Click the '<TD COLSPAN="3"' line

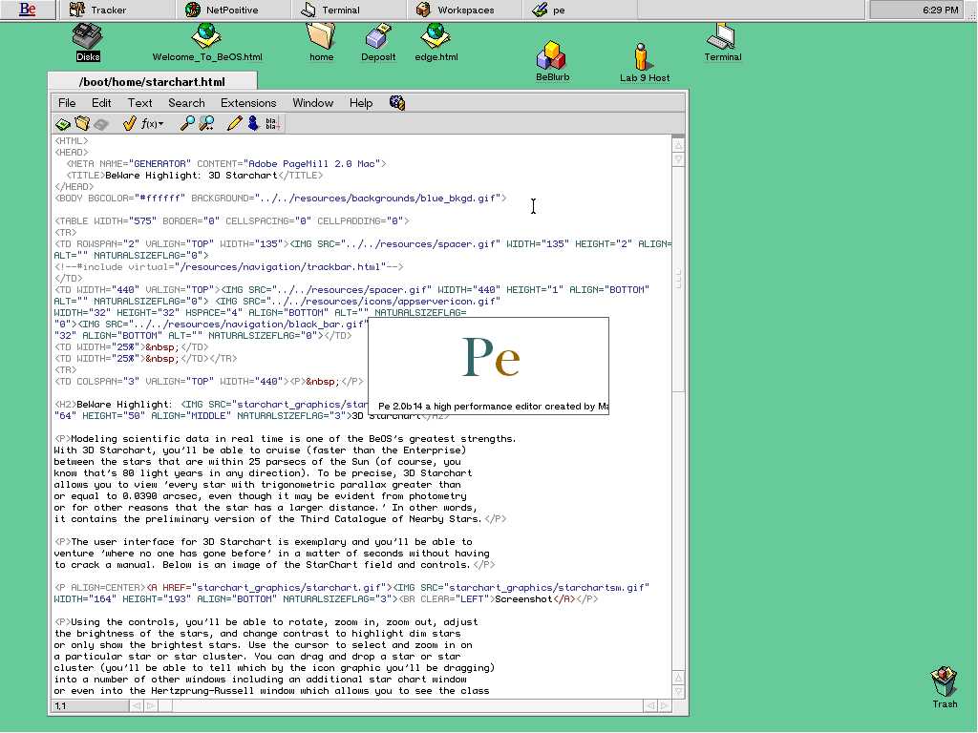pyautogui.click(x=209, y=382)
